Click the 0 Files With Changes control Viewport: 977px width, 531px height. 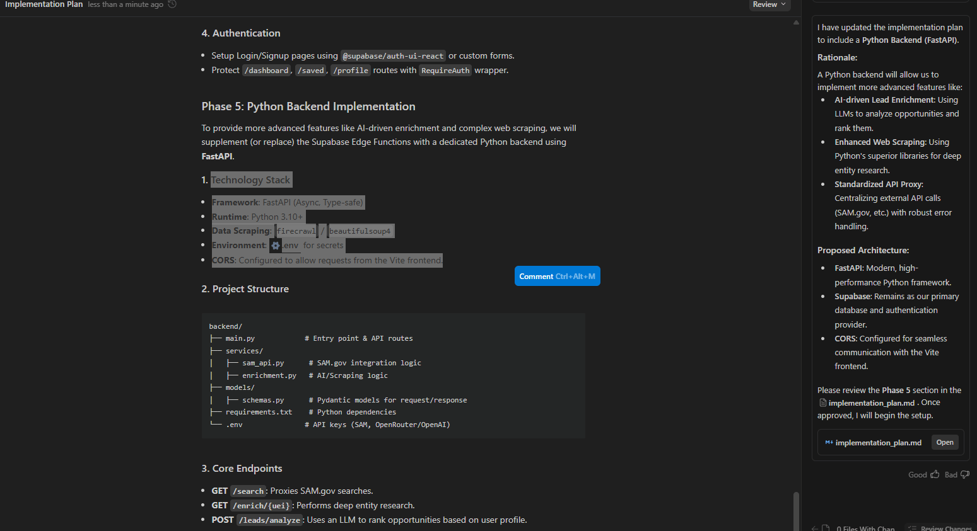pos(865,528)
